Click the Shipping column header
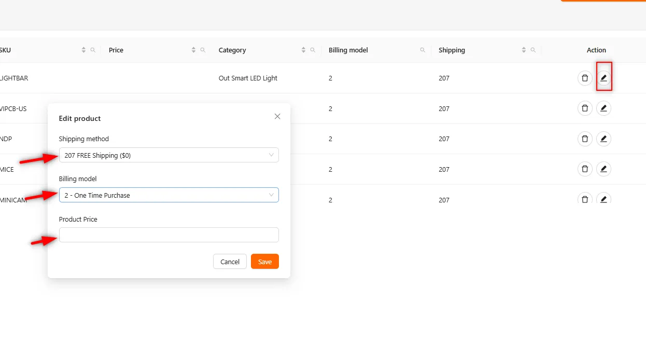This screenshot has height=355, width=646. (x=452, y=50)
